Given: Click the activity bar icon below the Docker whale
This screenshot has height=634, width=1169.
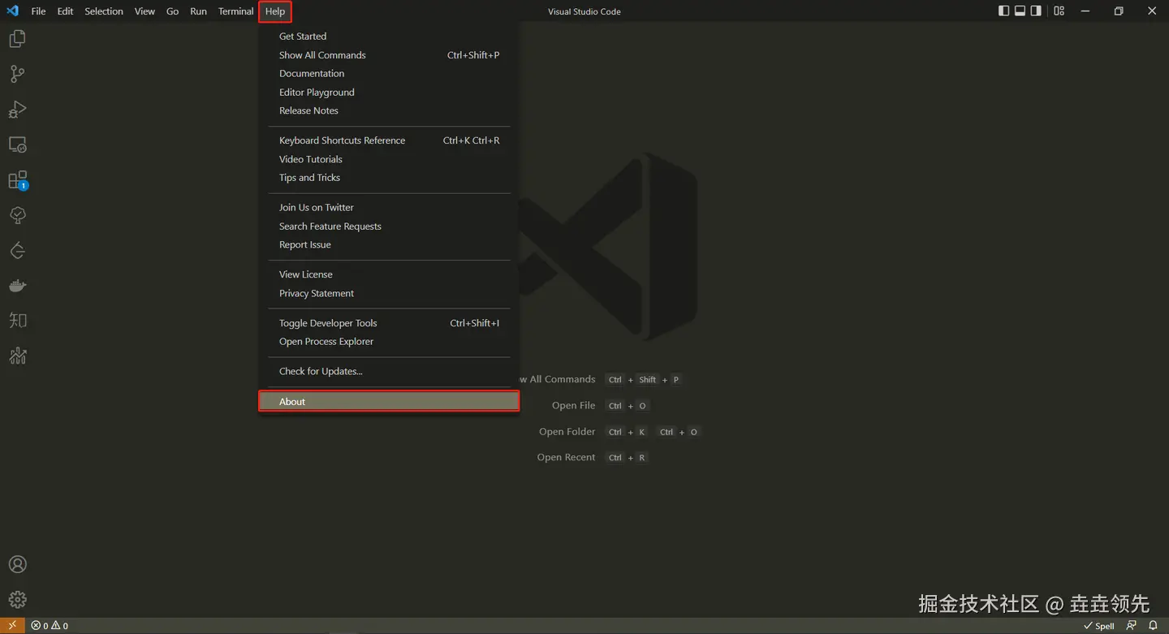Looking at the screenshot, I should 17,321.
